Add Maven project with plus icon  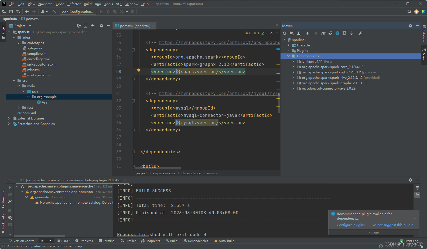coord(308,33)
